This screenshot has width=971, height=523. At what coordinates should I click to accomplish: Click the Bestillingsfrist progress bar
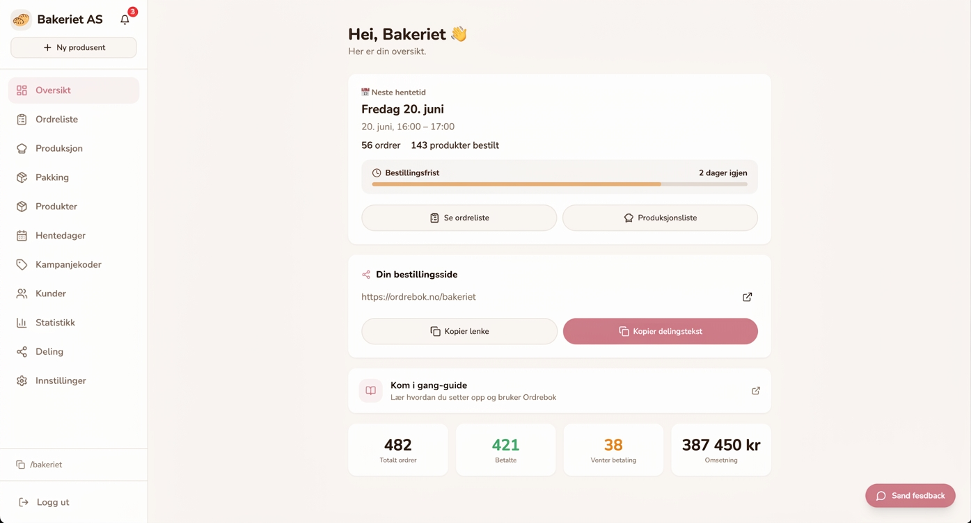(560, 184)
